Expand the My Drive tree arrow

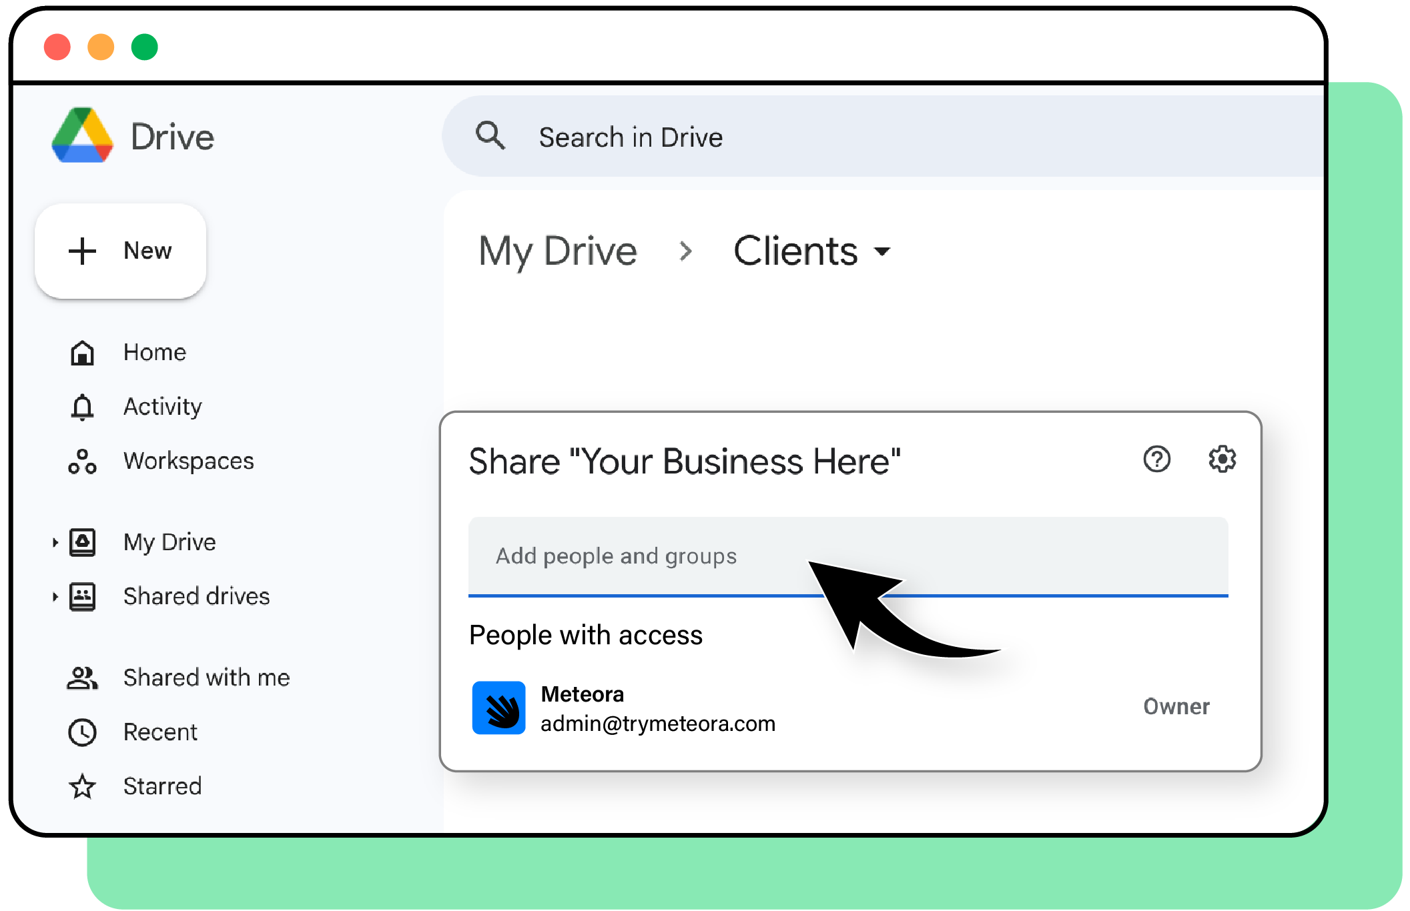(x=55, y=543)
